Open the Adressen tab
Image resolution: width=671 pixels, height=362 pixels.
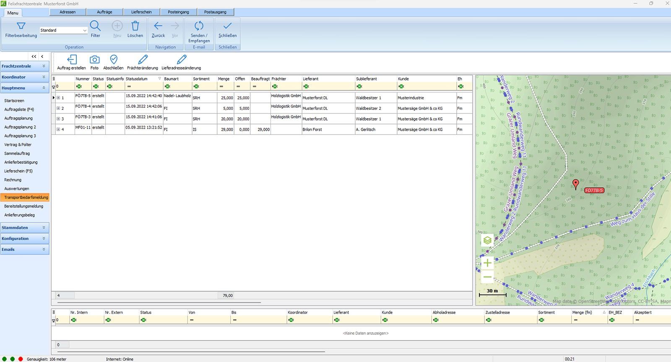tap(68, 12)
